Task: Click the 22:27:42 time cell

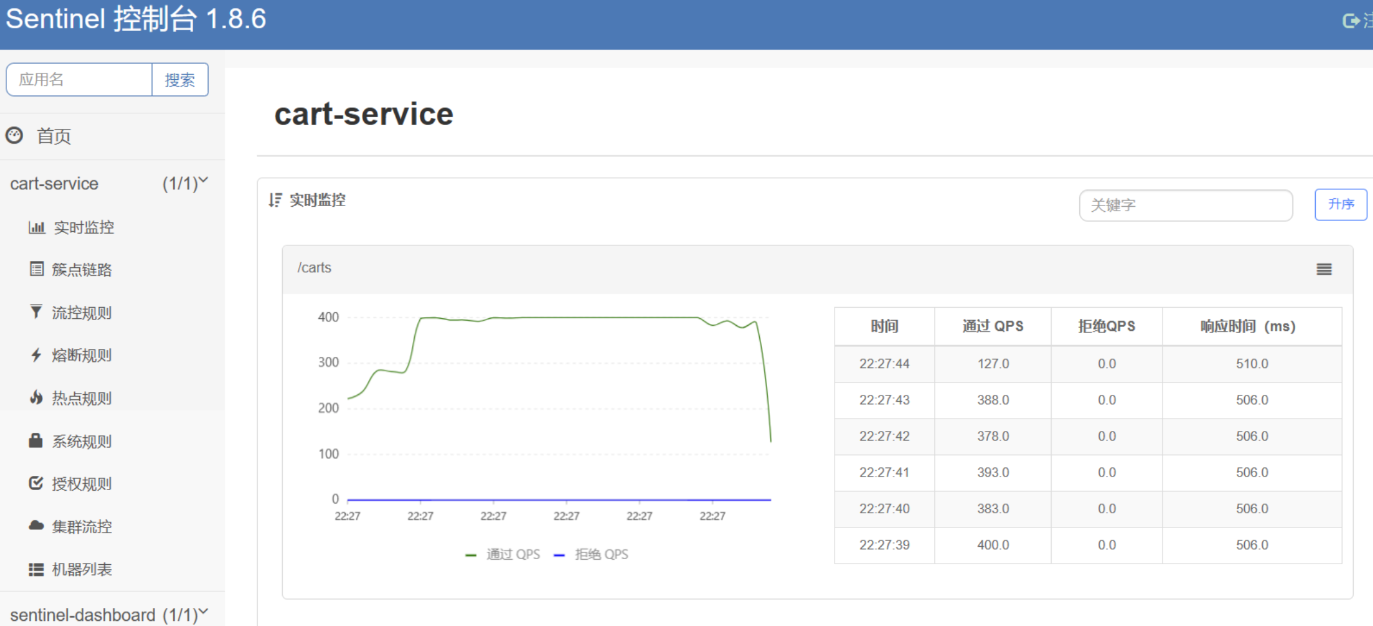Action: 884,436
